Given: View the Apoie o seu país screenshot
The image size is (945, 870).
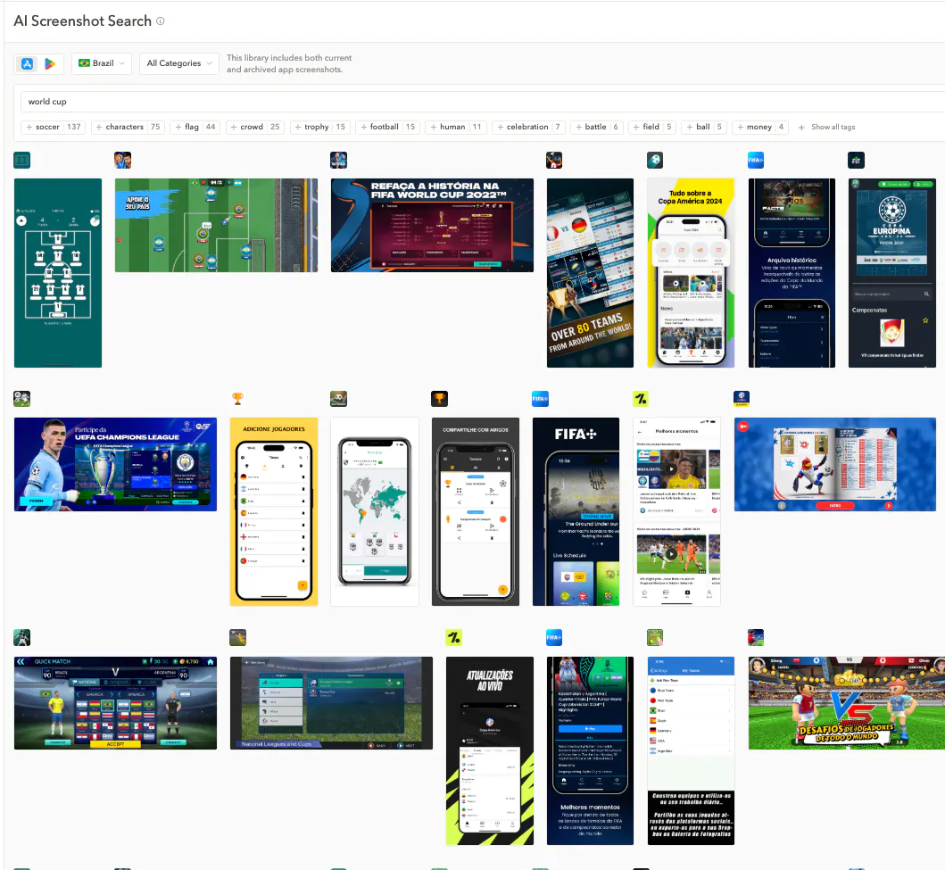Looking at the screenshot, I should pyautogui.click(x=216, y=226).
